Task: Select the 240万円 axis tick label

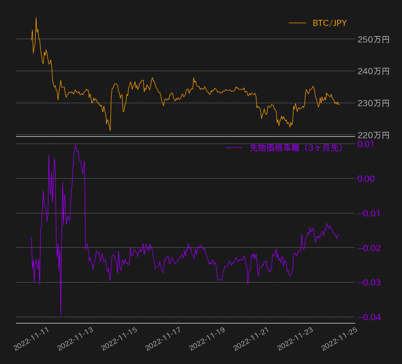Action: click(x=373, y=71)
